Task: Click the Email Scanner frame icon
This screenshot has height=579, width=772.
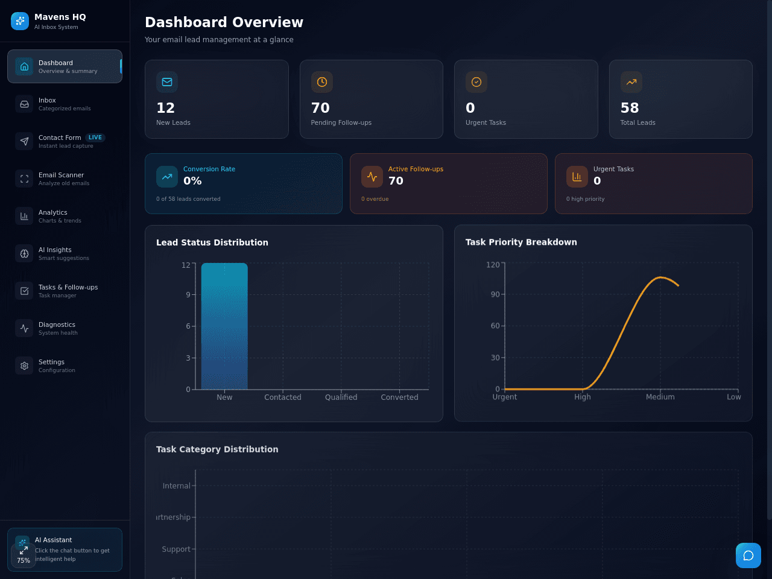Action: pyautogui.click(x=24, y=179)
